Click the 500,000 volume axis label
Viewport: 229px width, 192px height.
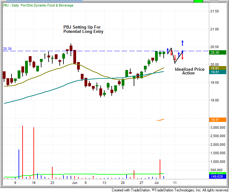[216, 170]
